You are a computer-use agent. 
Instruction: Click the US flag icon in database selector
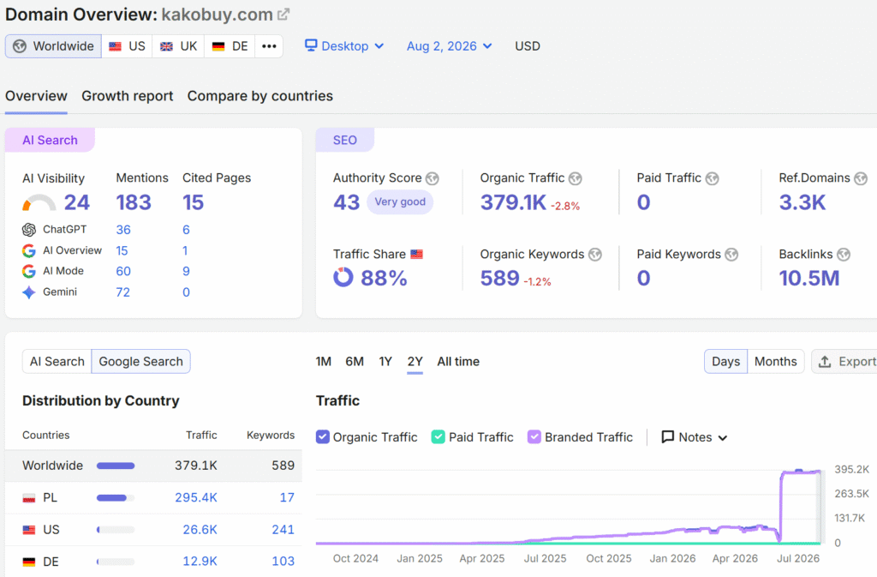(116, 46)
